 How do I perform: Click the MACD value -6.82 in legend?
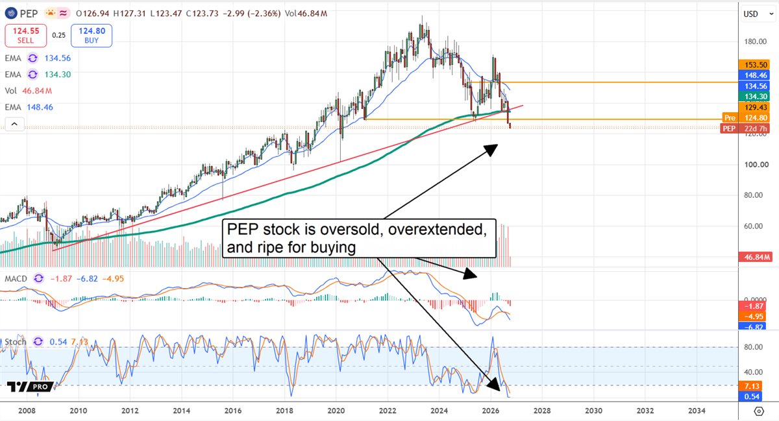point(88,278)
